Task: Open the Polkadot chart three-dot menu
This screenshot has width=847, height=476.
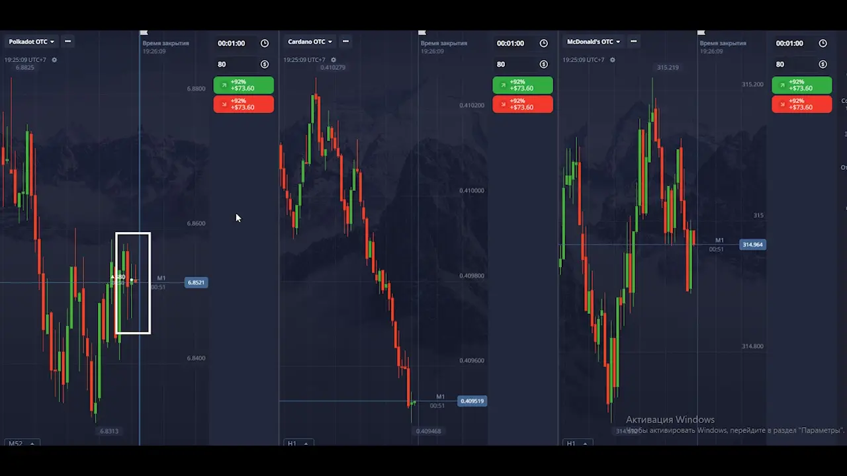Action: (67, 42)
